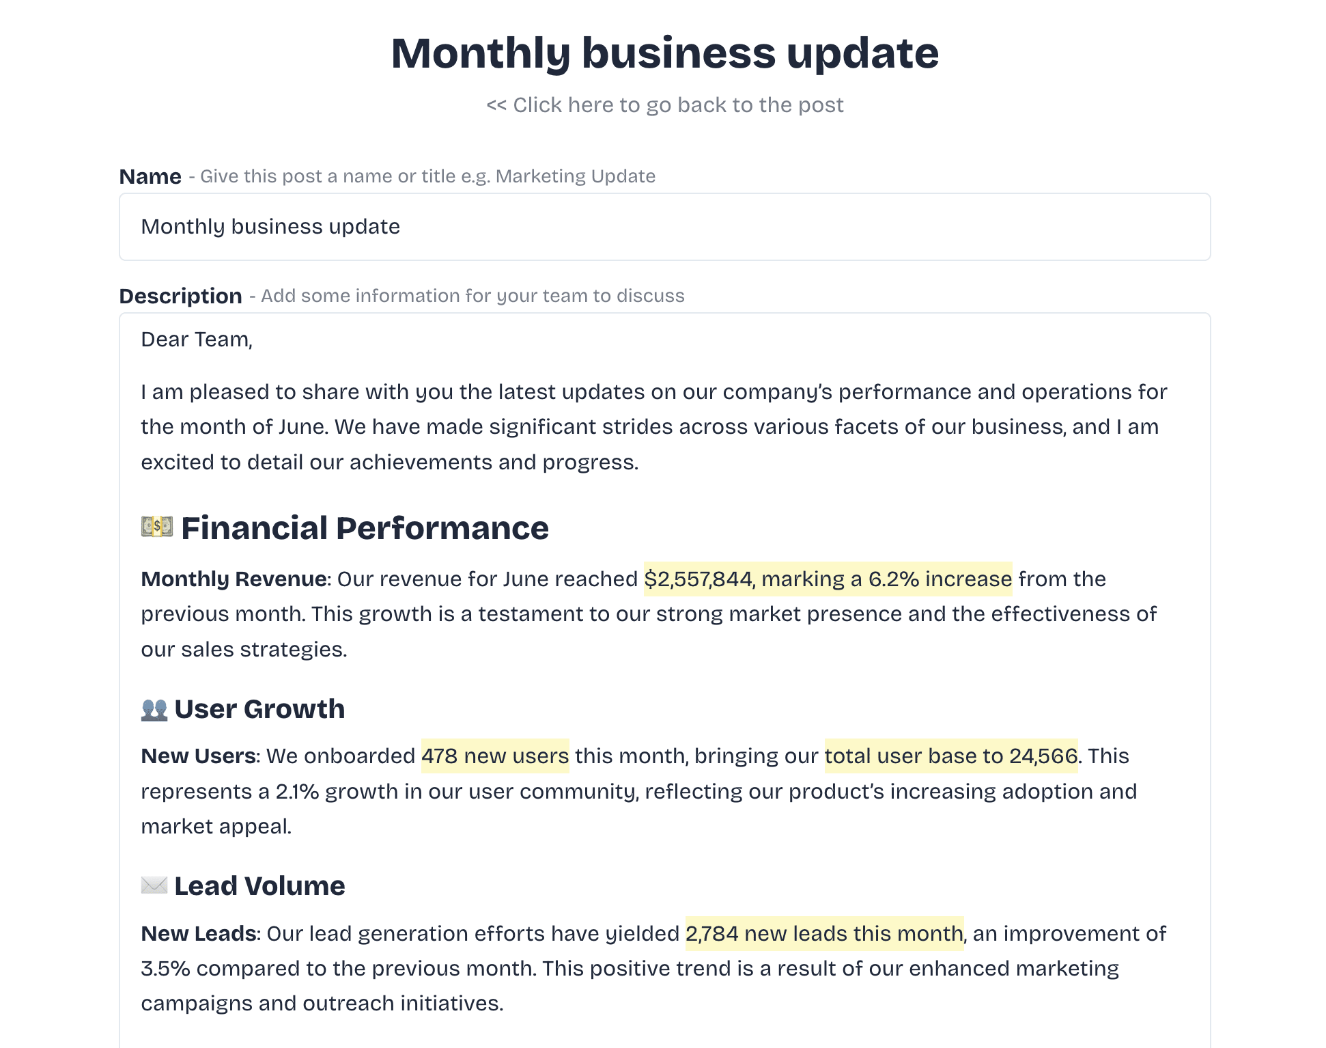This screenshot has width=1326, height=1048.
Task: Place cursor at Dear Team greeting
Action: pyautogui.click(x=197, y=340)
